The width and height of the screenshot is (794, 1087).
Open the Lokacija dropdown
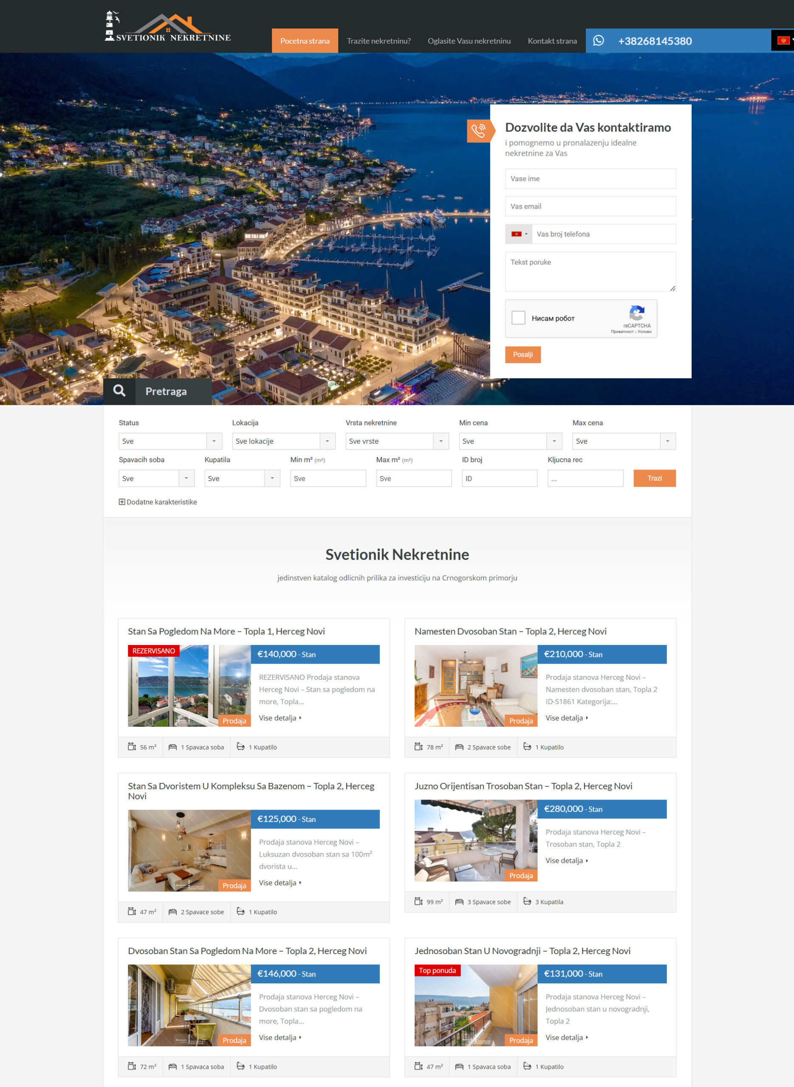pos(284,441)
